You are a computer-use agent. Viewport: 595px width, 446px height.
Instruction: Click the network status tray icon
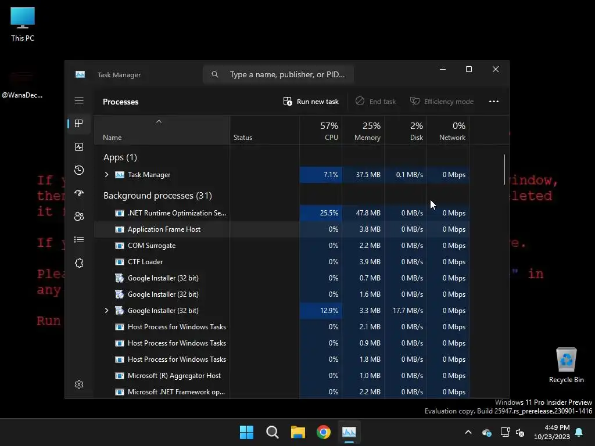505,432
